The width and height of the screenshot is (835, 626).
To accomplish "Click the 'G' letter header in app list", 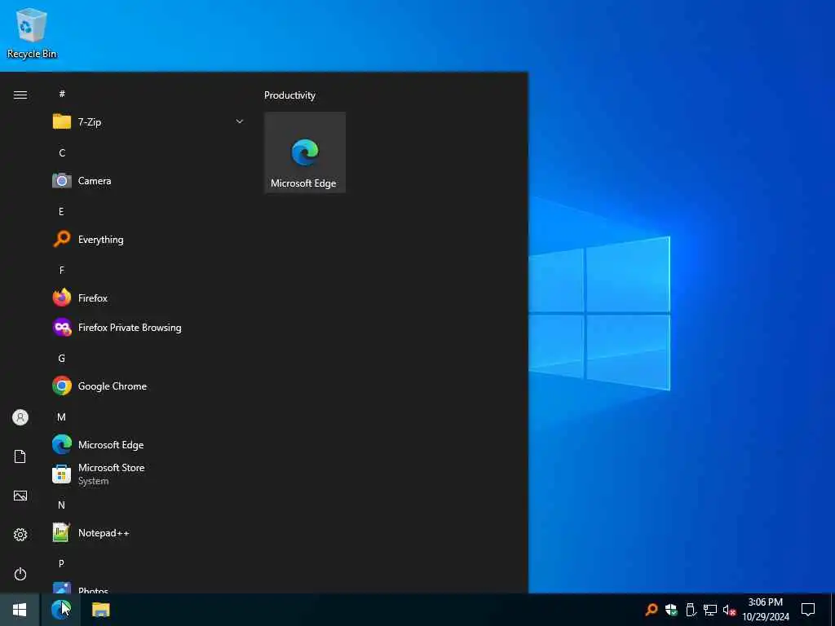I will pos(61,359).
